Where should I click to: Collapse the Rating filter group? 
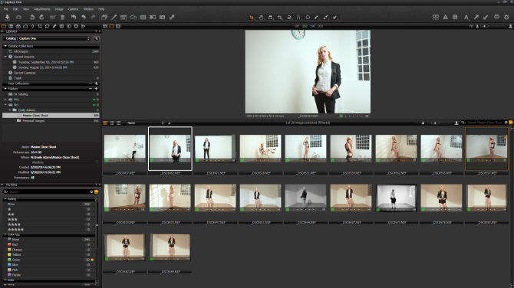pos(5,199)
